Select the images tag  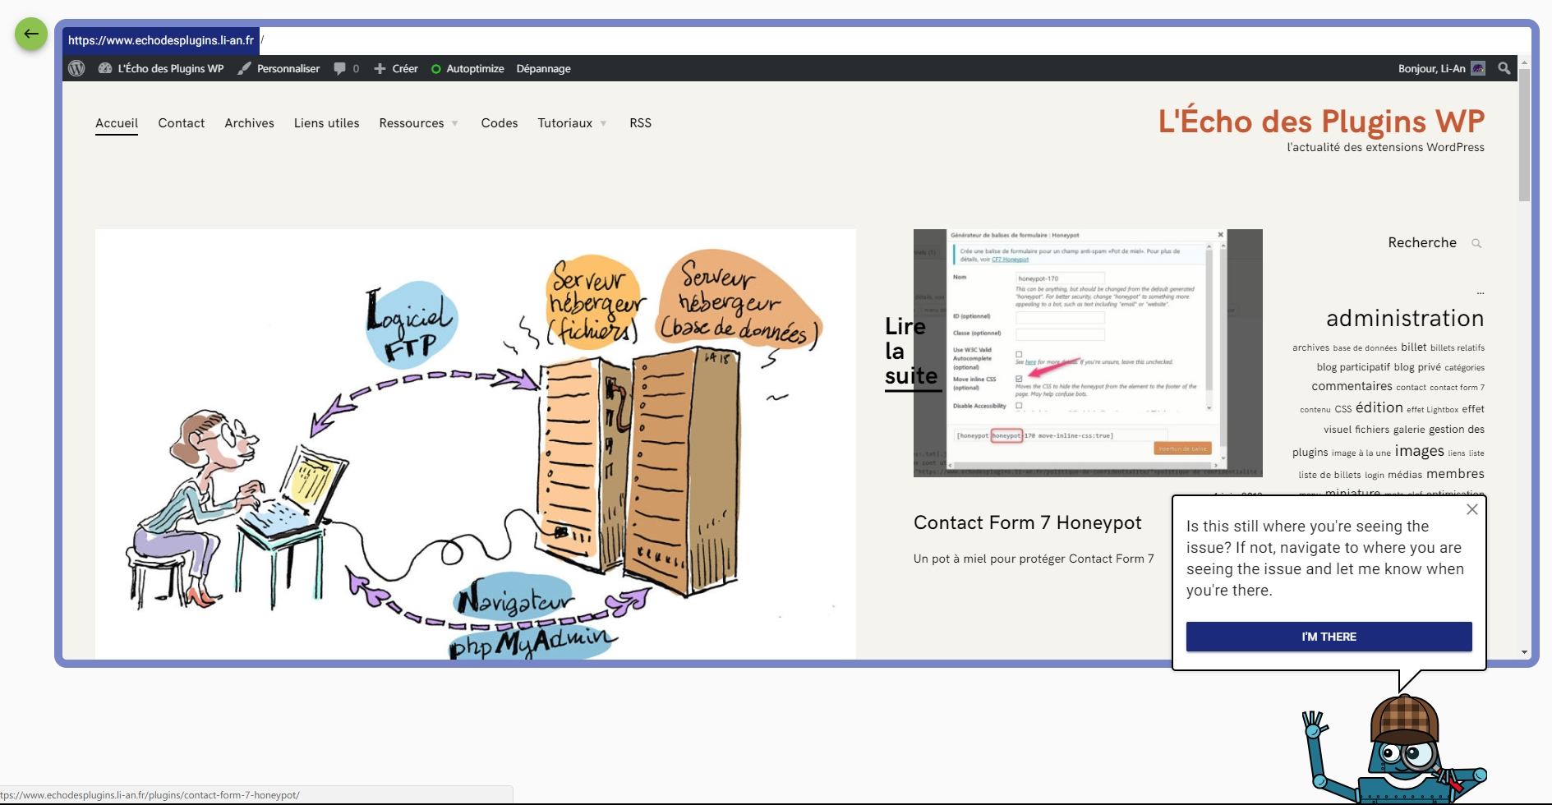1419,451
